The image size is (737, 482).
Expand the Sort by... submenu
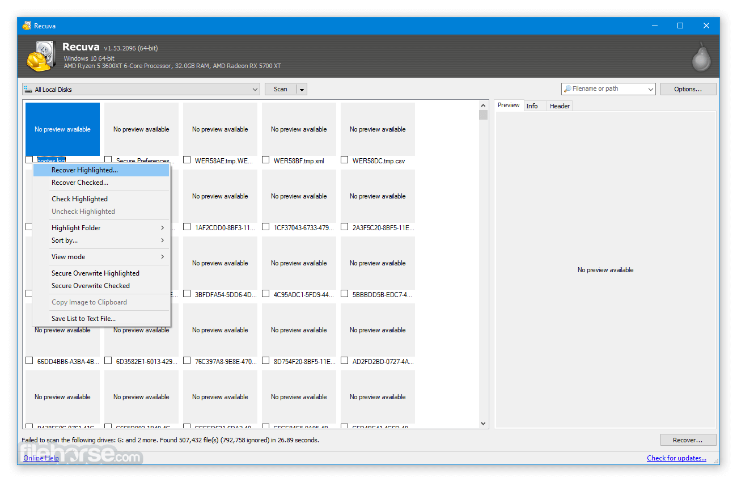click(101, 240)
